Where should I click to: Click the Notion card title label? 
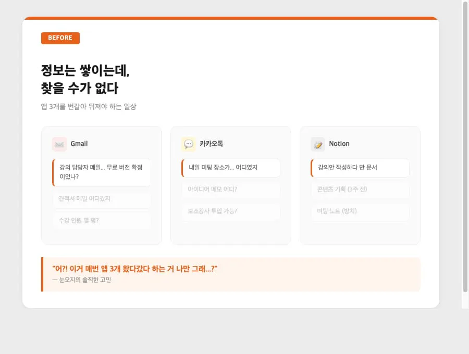pyautogui.click(x=339, y=144)
